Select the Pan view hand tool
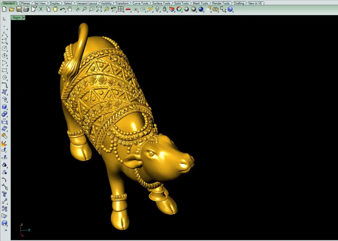The image size is (338, 241). [70, 9]
